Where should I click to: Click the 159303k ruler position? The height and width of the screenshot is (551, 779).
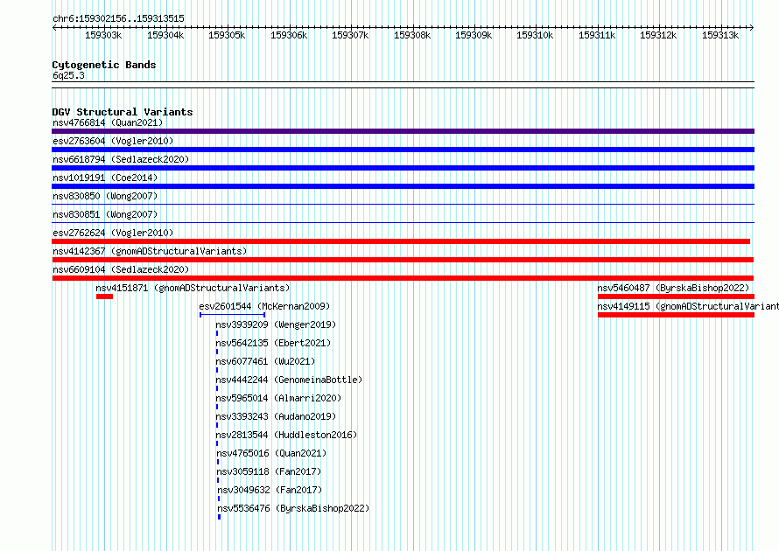103,35
